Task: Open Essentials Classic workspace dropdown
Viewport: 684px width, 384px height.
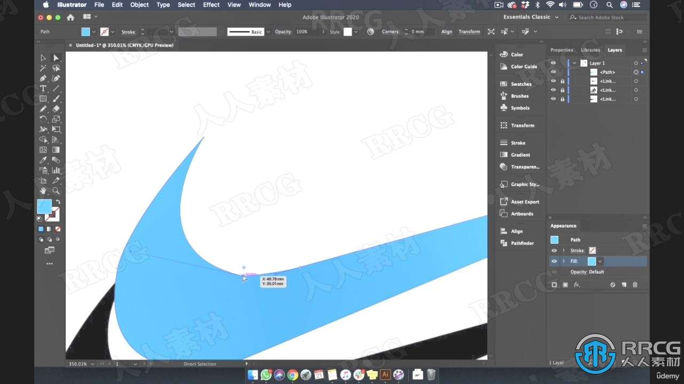Action: tap(531, 17)
